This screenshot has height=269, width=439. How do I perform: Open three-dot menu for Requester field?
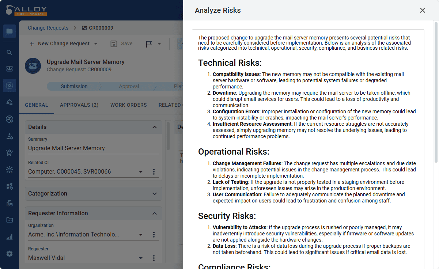point(154,258)
